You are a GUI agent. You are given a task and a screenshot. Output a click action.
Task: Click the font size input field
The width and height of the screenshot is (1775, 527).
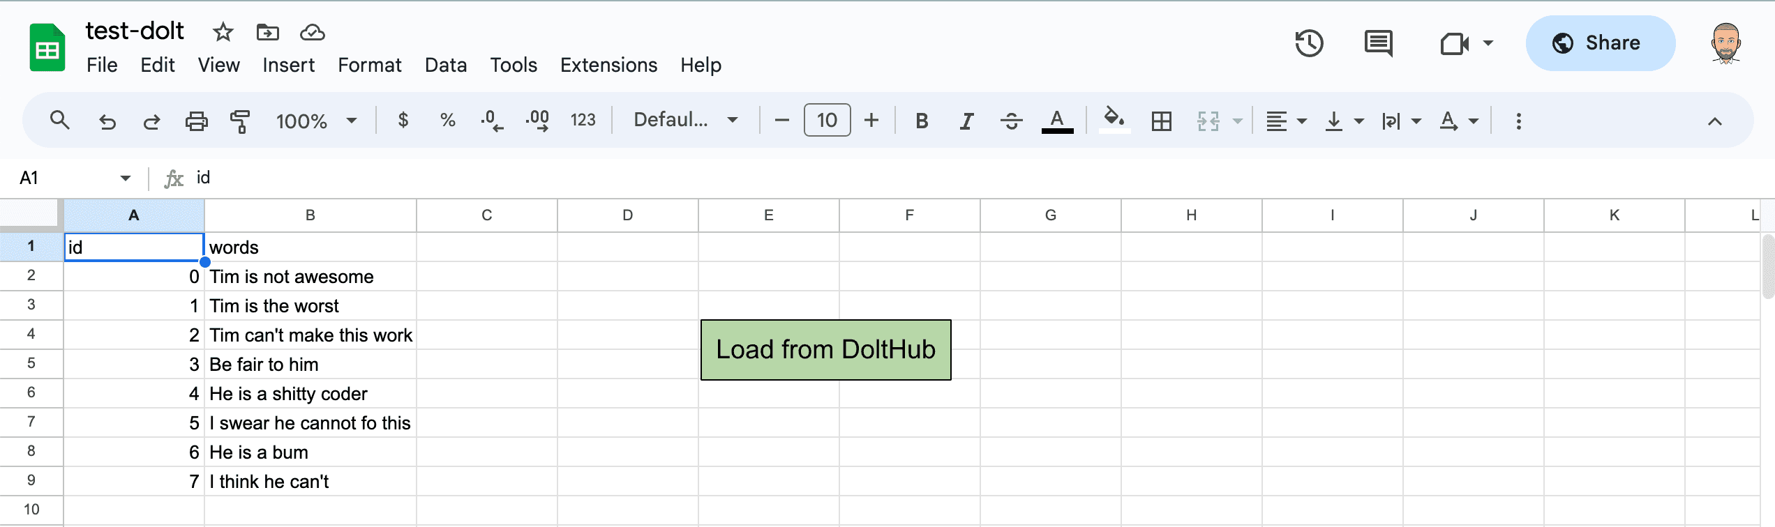827,121
